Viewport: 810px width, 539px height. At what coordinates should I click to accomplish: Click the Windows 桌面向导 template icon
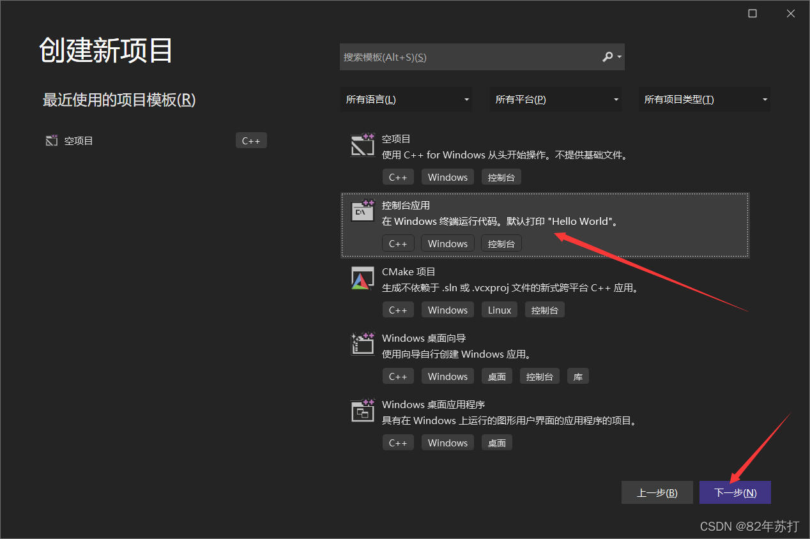pyautogui.click(x=362, y=344)
